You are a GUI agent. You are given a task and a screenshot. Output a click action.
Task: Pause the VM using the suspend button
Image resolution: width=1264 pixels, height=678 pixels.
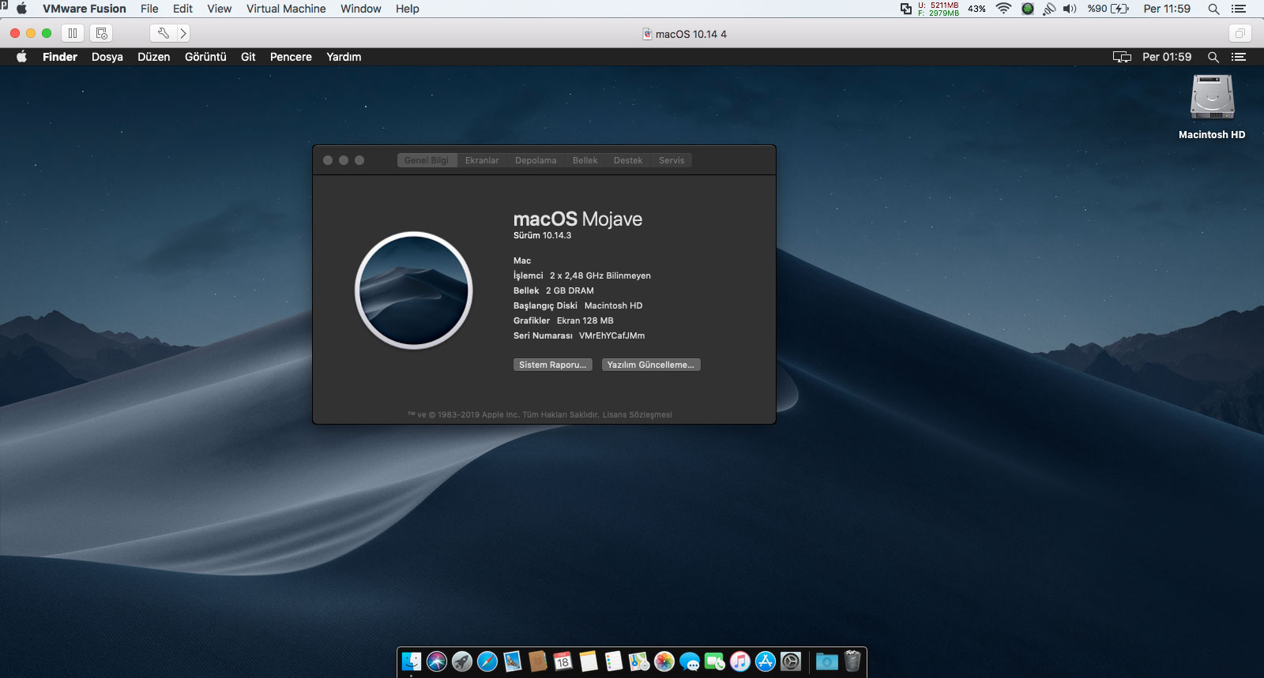pyautogui.click(x=73, y=33)
